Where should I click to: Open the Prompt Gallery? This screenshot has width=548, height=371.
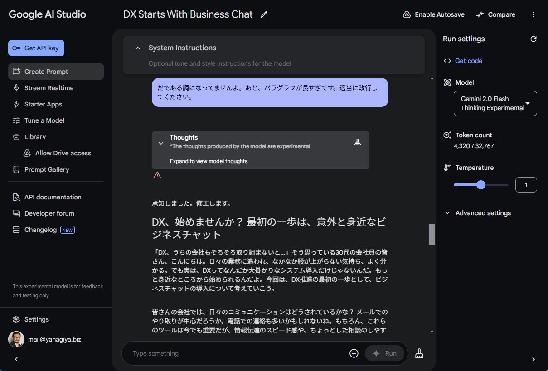tap(56, 169)
